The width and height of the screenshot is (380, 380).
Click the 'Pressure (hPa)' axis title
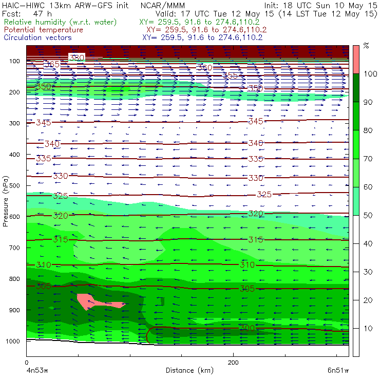coord(6,201)
